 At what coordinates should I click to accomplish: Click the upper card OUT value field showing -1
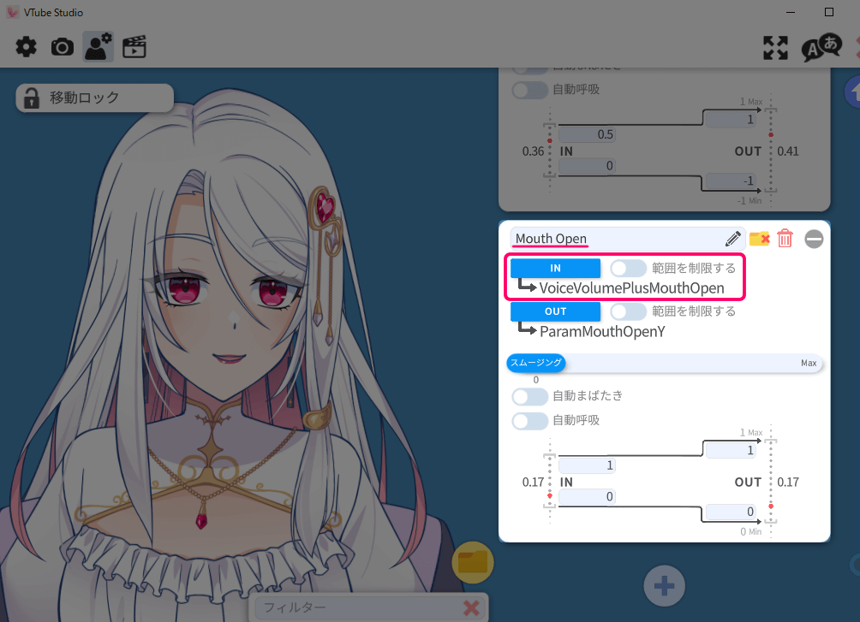[x=732, y=181]
